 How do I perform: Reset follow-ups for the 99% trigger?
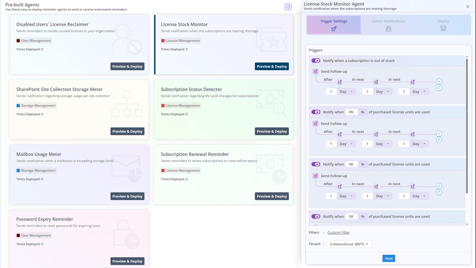(x=439, y=140)
